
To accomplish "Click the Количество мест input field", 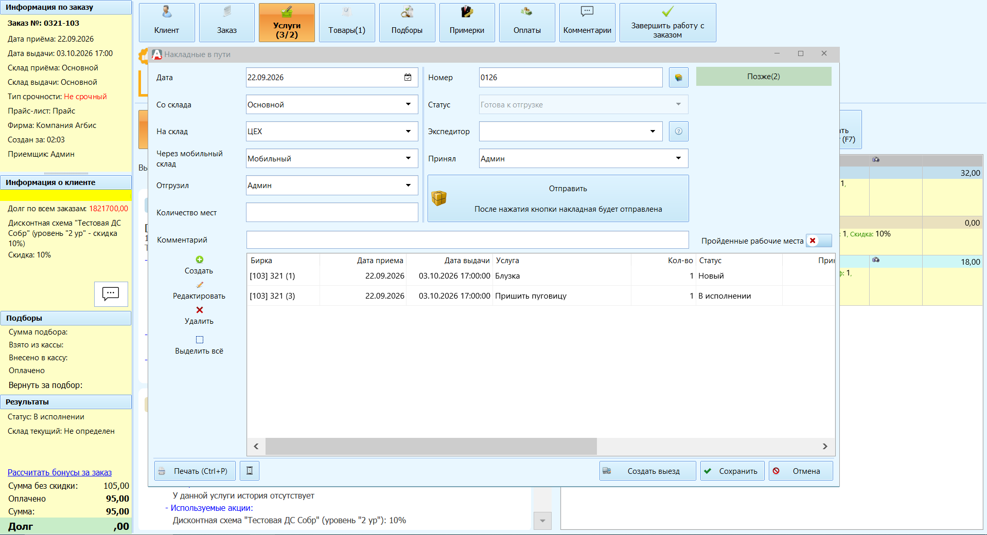I will click(x=332, y=212).
